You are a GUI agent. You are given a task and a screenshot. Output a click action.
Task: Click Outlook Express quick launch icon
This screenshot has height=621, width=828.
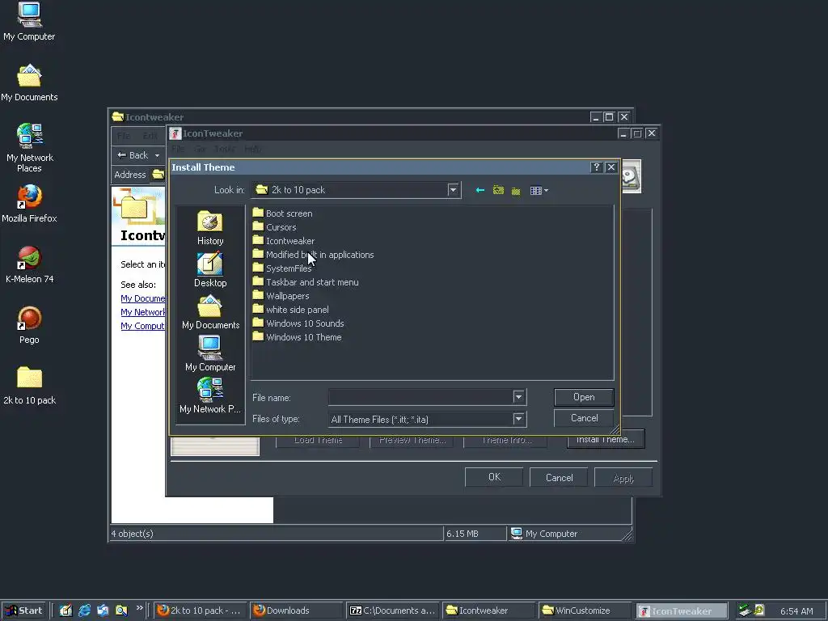[103, 610]
